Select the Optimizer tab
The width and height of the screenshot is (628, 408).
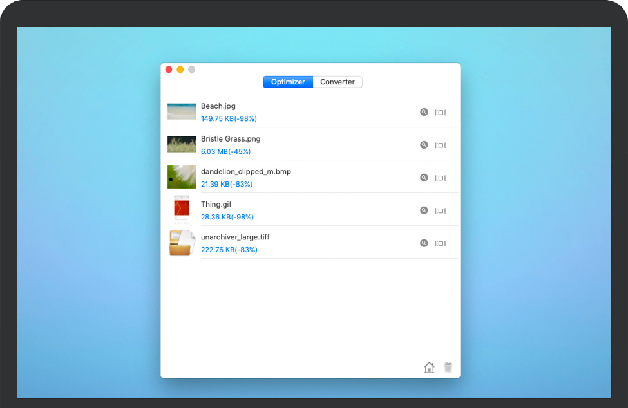tap(288, 82)
